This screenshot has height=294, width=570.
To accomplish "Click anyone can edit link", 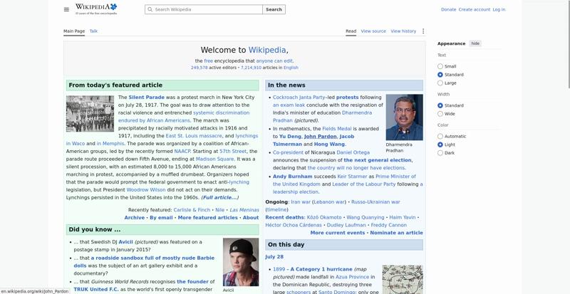I will pos(274,61).
